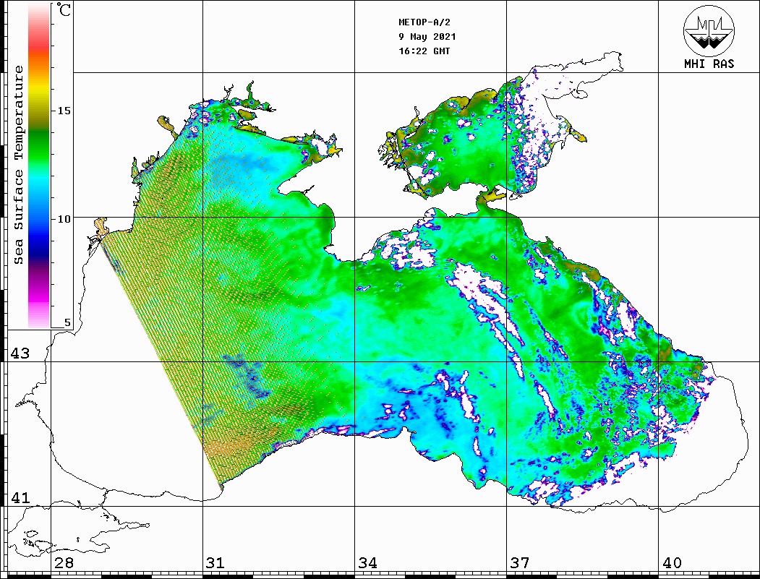Click the °C unit label on legend
Viewport: 760px width, 579px height.
coord(63,9)
